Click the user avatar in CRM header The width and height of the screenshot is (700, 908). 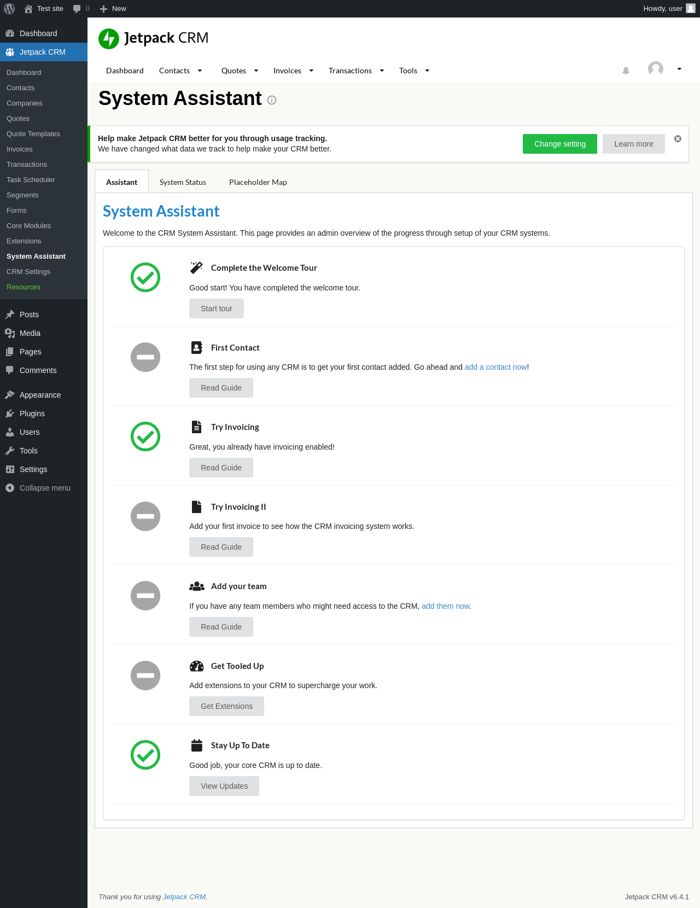655,69
